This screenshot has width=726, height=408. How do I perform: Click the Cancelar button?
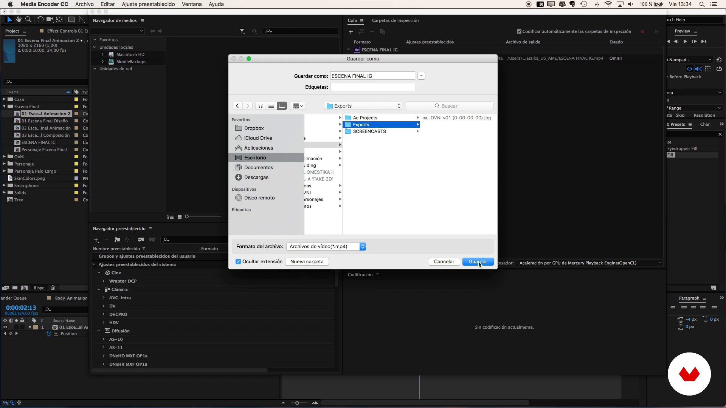[x=444, y=261]
